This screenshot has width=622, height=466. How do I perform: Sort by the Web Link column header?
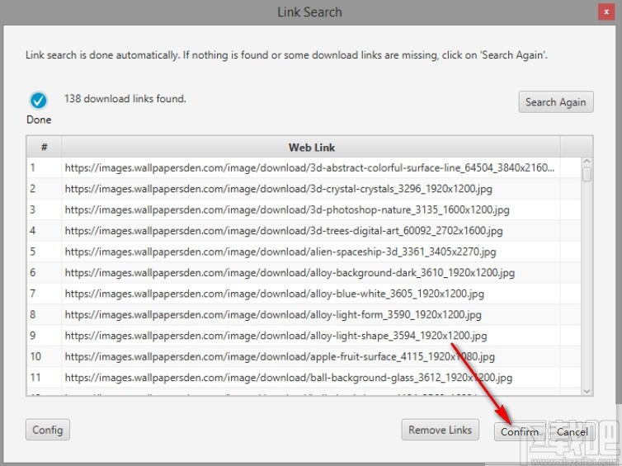pyautogui.click(x=311, y=147)
